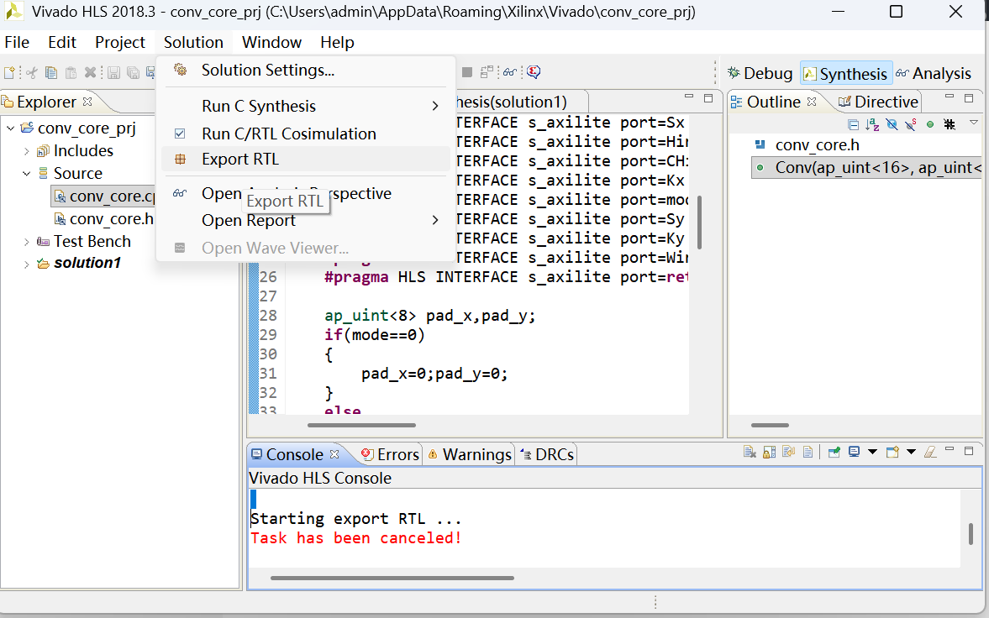Toggle Hide Fields in Outline toolbar
The image size is (989, 618).
coord(892,124)
